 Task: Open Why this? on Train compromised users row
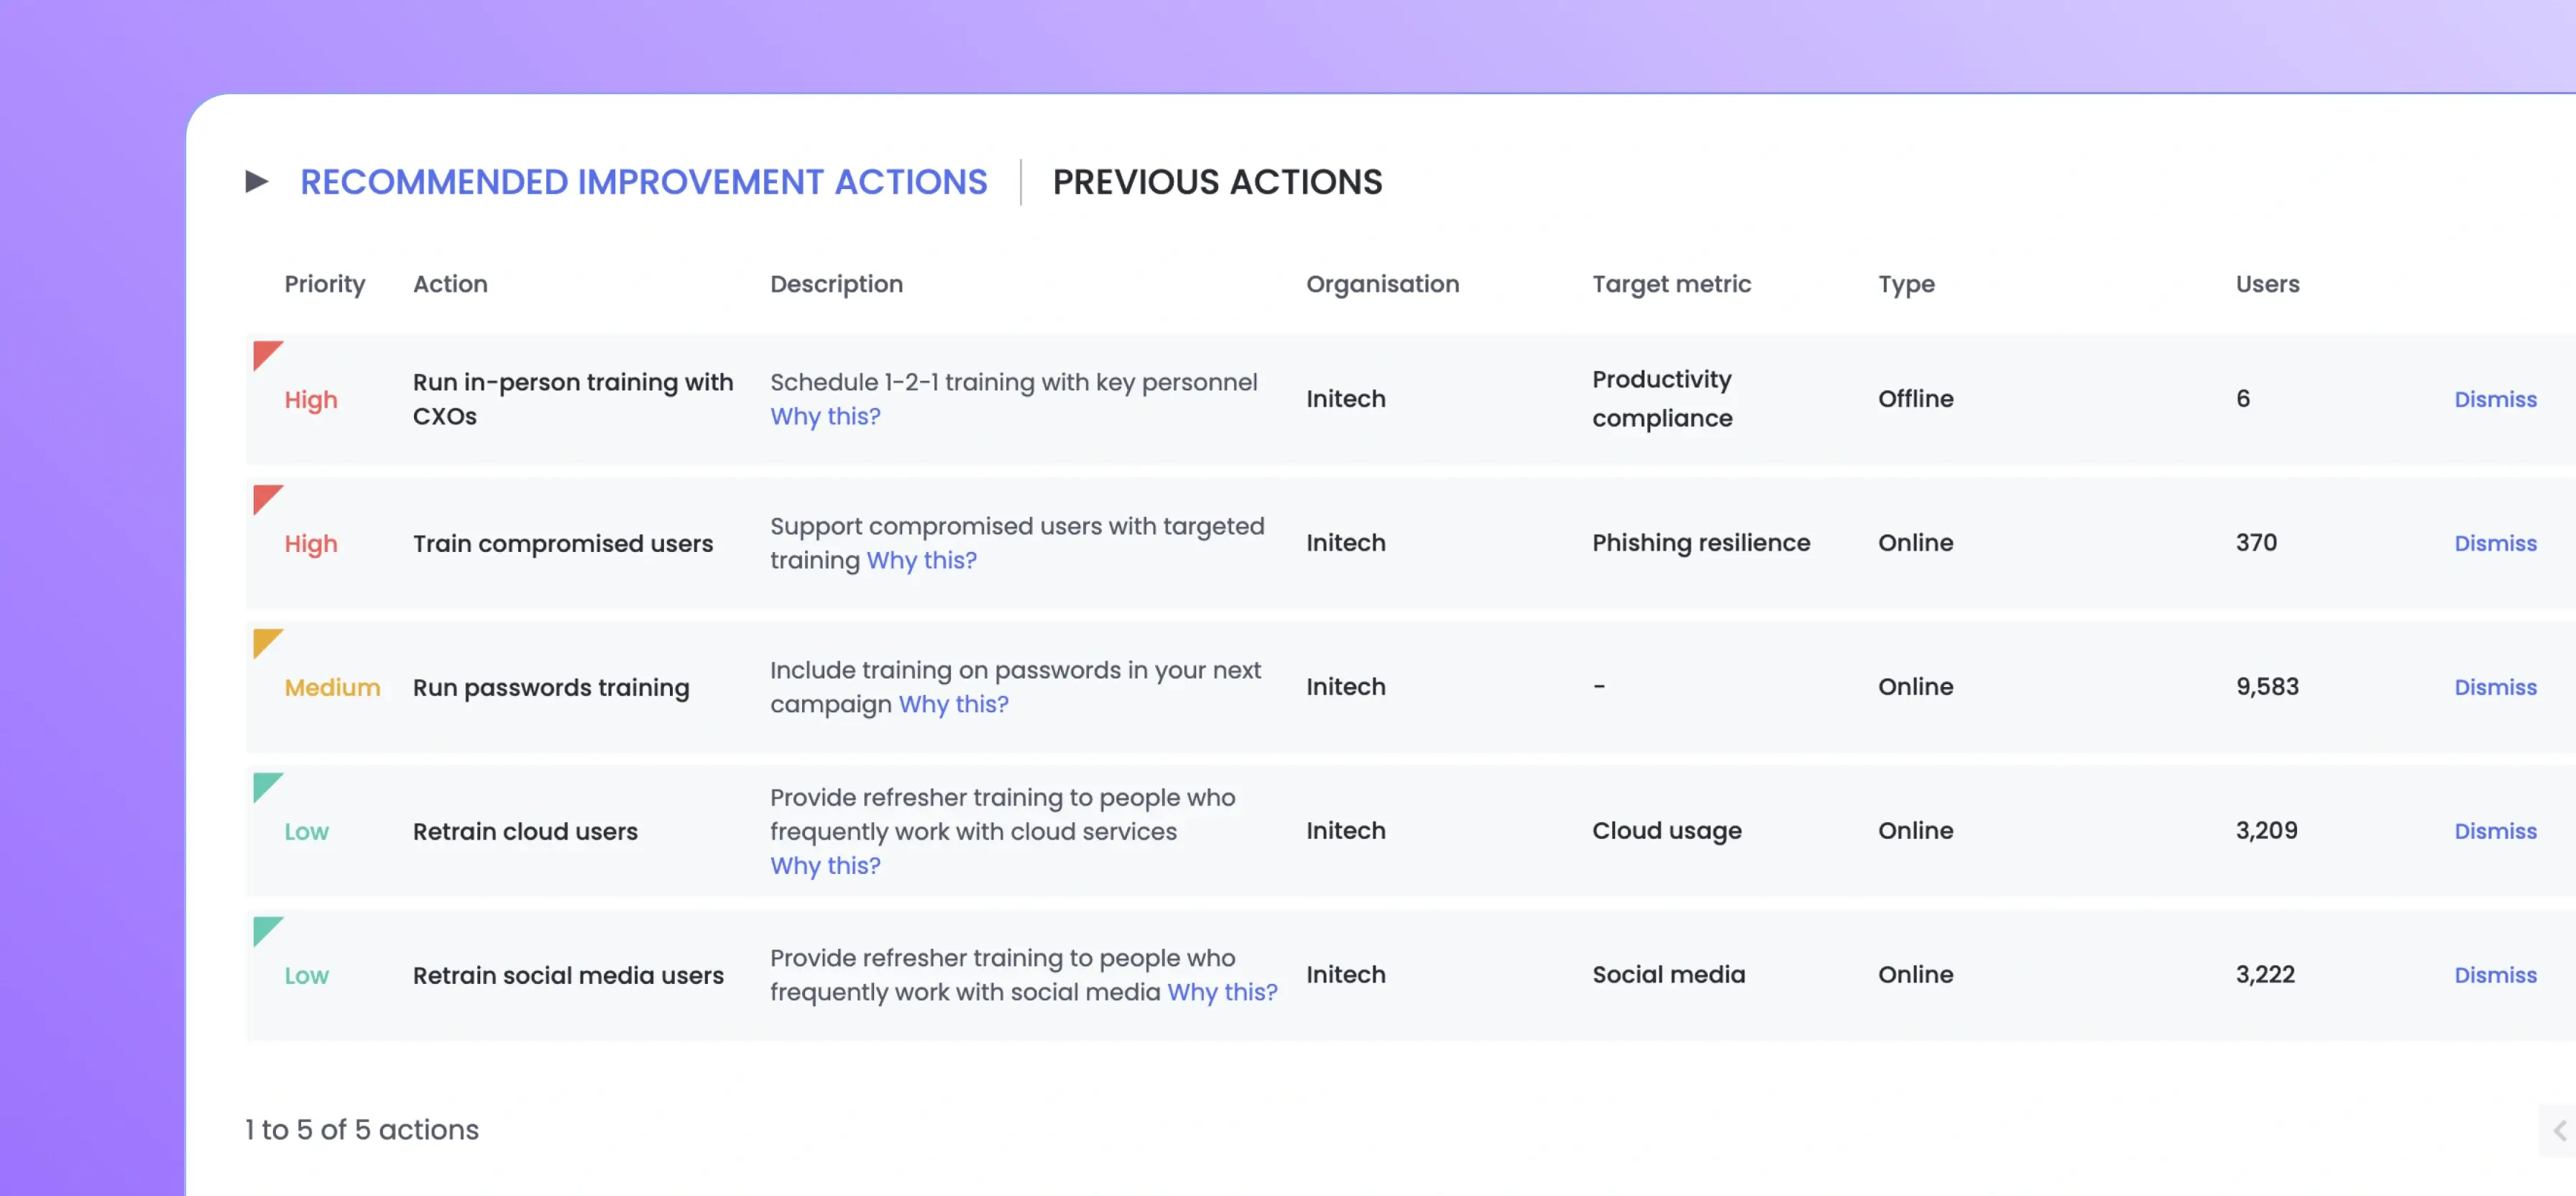(x=921, y=560)
